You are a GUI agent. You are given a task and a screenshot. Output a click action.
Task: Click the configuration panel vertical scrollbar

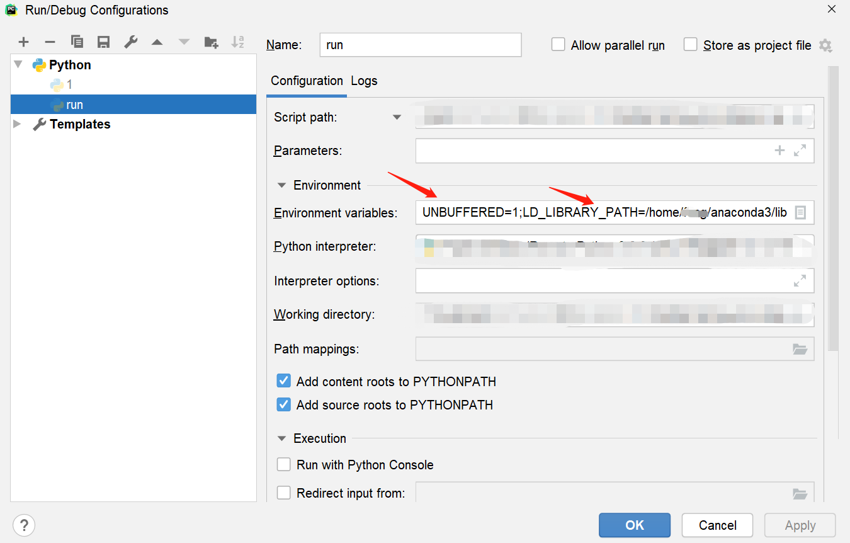tap(833, 208)
